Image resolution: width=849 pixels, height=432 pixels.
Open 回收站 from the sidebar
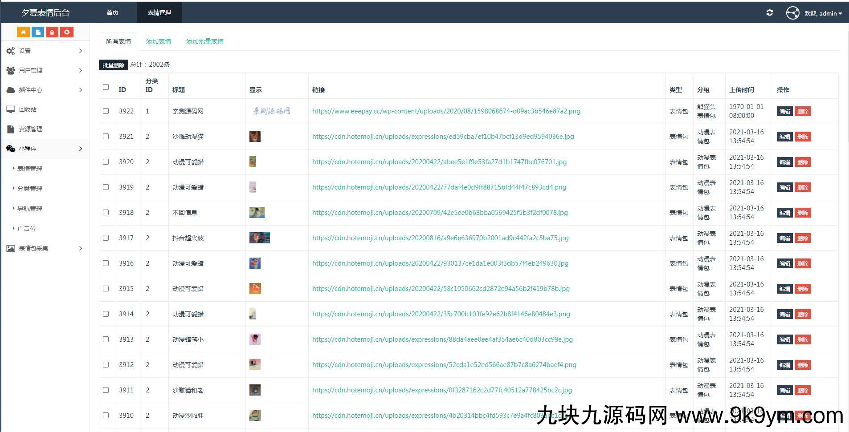pos(28,109)
